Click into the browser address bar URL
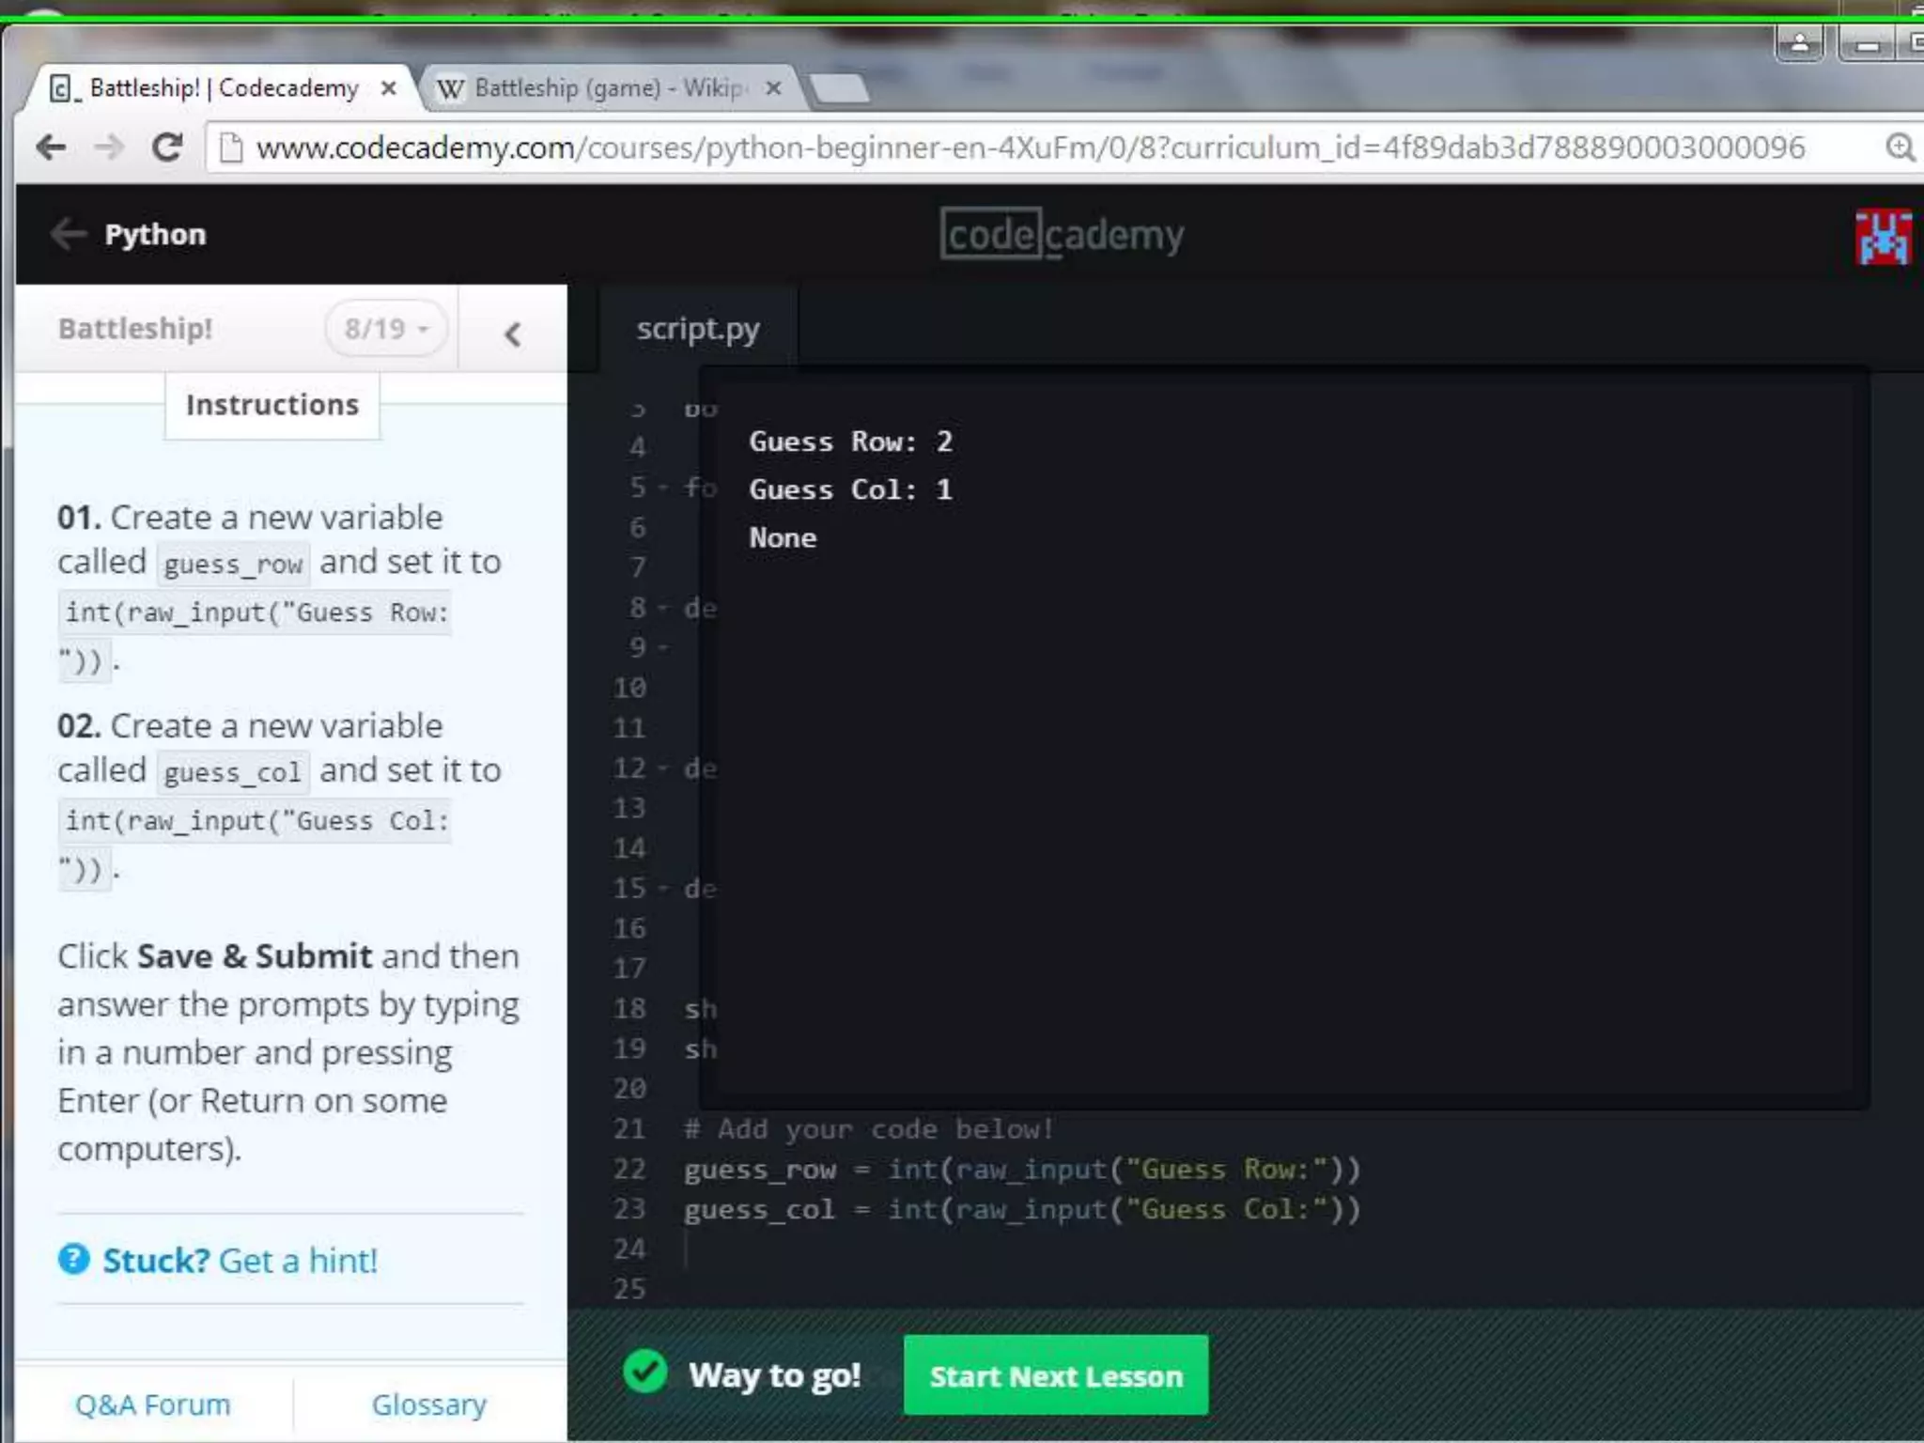The image size is (1924, 1443). [x=1029, y=147]
